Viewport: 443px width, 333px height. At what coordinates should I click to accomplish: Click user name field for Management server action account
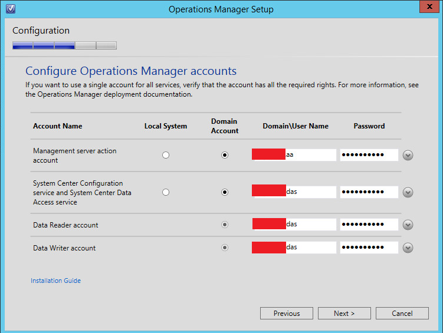(x=294, y=154)
